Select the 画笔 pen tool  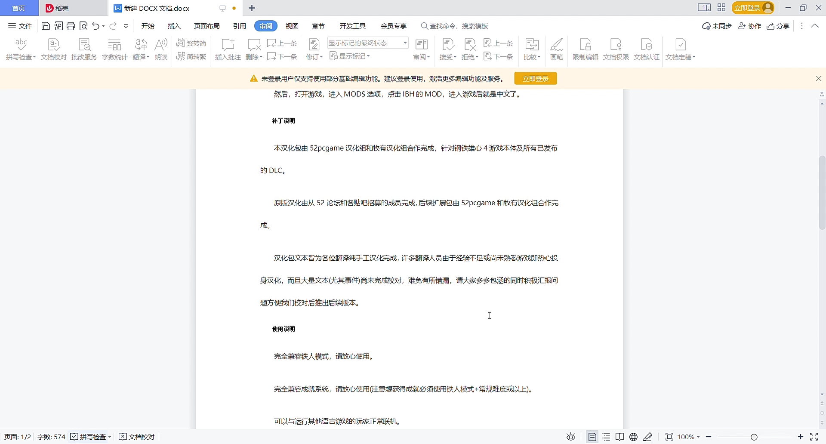[557, 49]
